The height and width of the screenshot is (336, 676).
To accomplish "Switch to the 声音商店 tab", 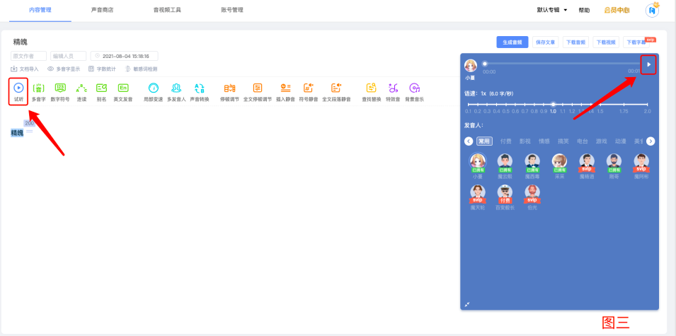I will [102, 10].
